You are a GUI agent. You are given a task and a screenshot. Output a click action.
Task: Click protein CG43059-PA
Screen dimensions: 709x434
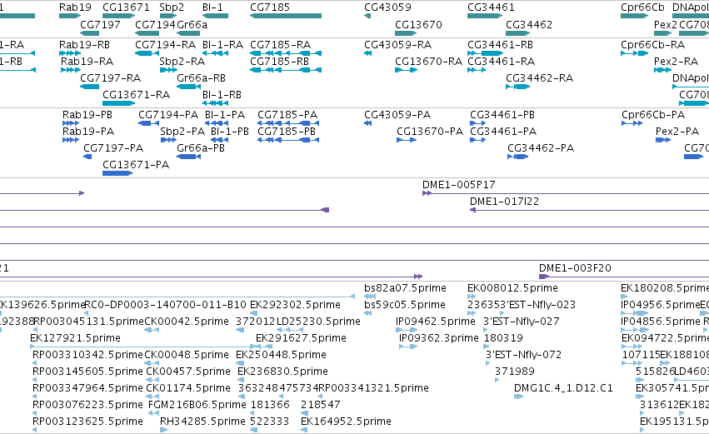pyautogui.click(x=397, y=115)
